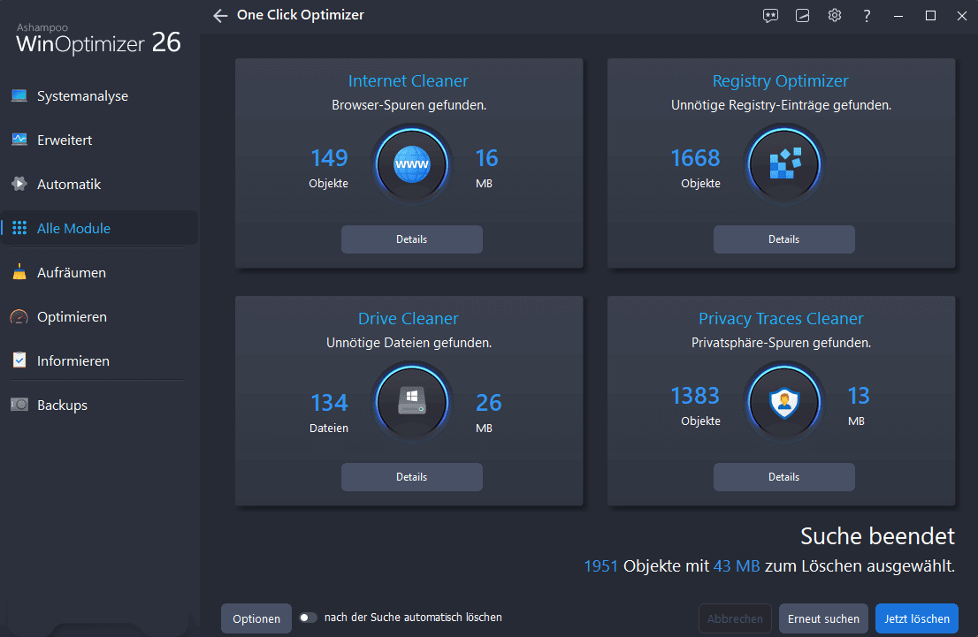
Task: Select Optimieren in the sidebar
Action: 72,317
